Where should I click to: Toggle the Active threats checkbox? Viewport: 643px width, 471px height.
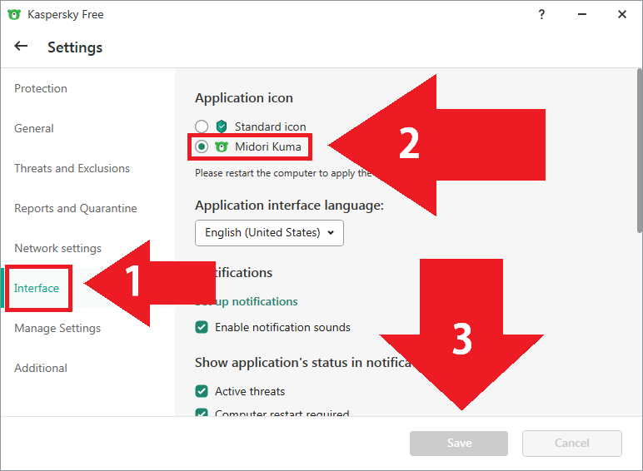[x=202, y=391]
